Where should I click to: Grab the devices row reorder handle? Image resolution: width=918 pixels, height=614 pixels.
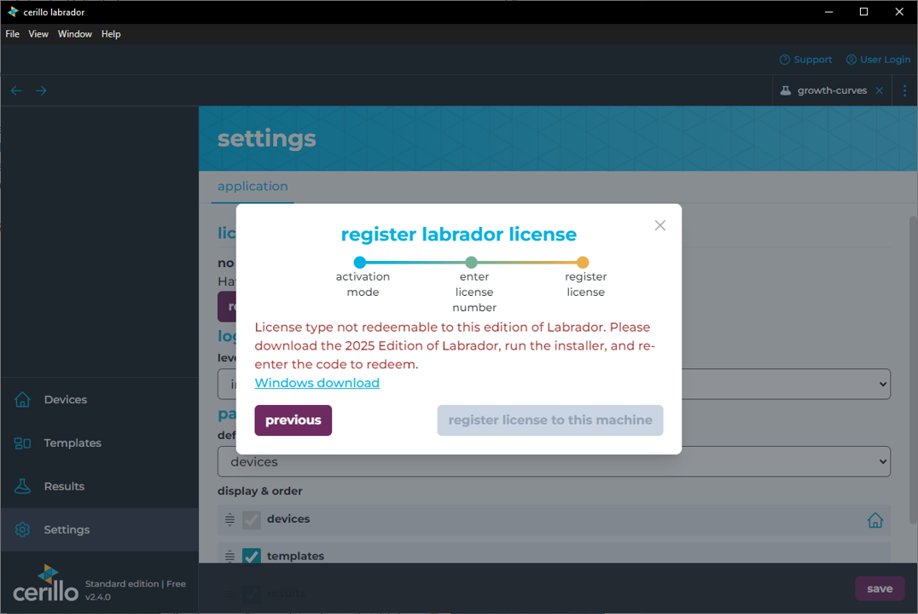tap(229, 519)
